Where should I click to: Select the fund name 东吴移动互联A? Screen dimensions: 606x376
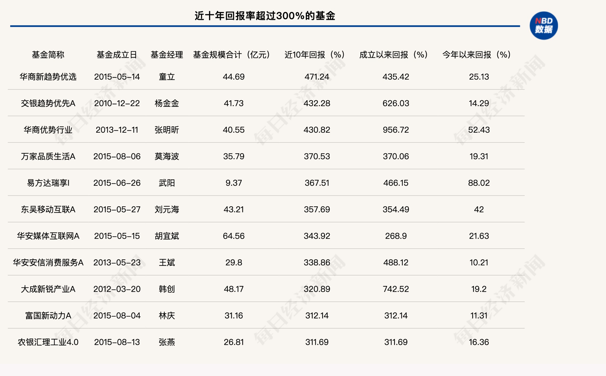click(48, 209)
